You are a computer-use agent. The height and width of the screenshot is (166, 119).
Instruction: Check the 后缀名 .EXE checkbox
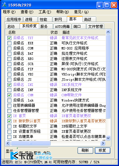pos(9,43)
